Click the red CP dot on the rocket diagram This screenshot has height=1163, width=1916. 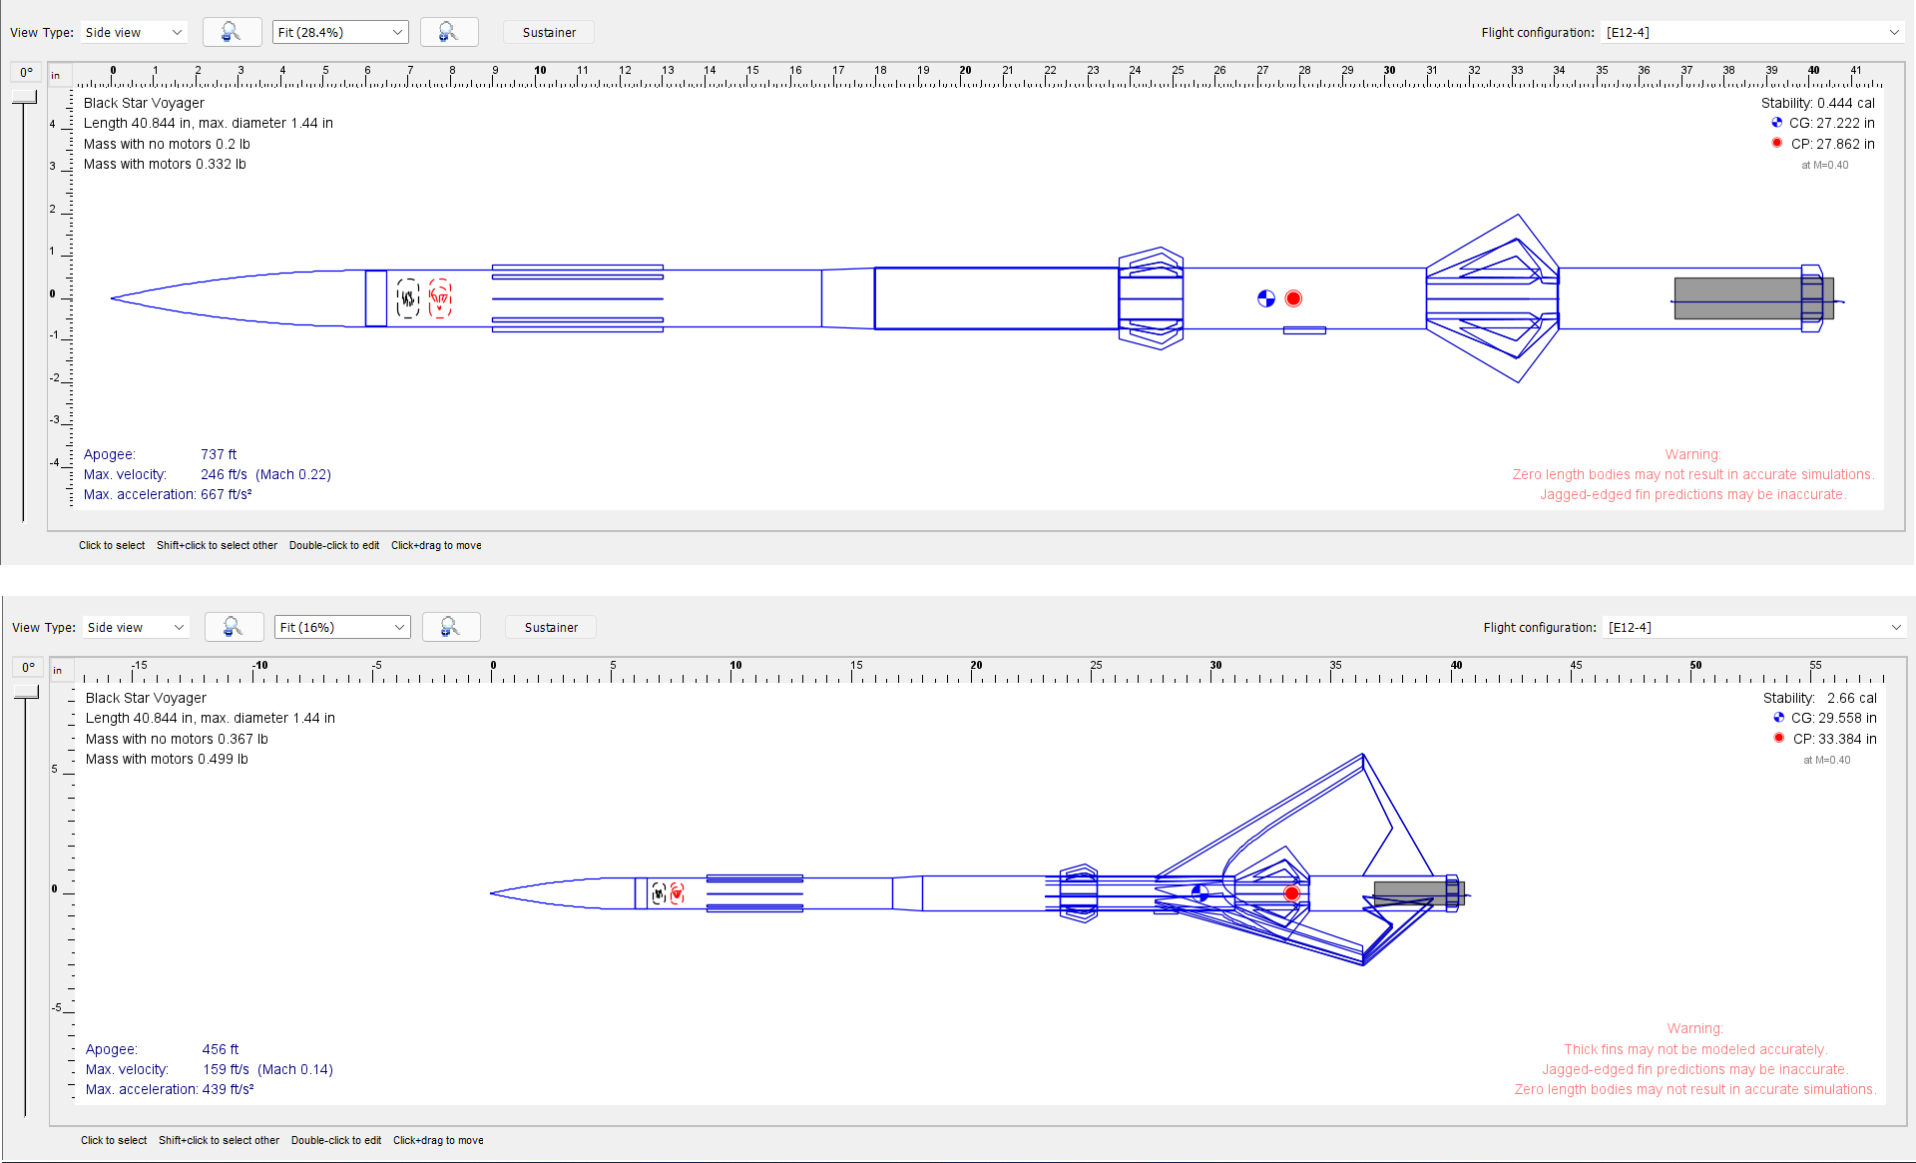click(x=1293, y=297)
